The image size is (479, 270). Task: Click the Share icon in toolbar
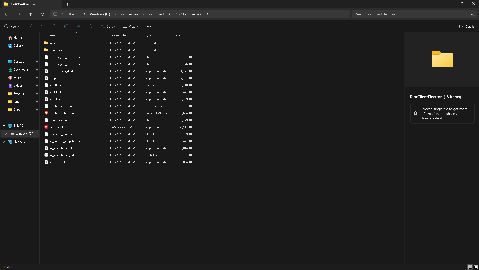tap(78, 26)
